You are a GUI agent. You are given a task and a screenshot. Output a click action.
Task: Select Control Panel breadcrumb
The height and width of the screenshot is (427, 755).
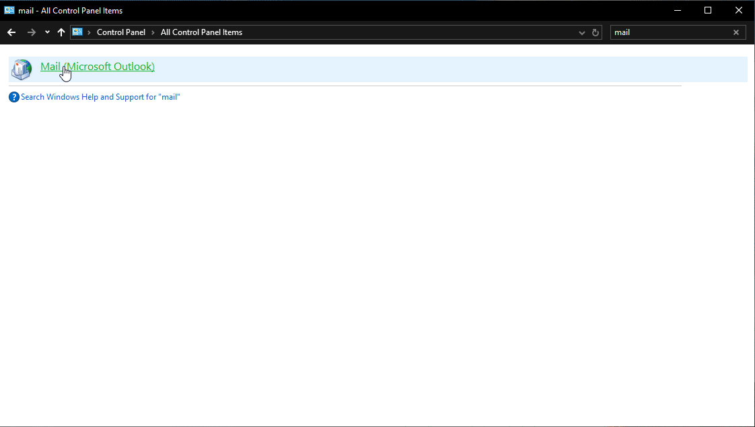pyautogui.click(x=121, y=32)
